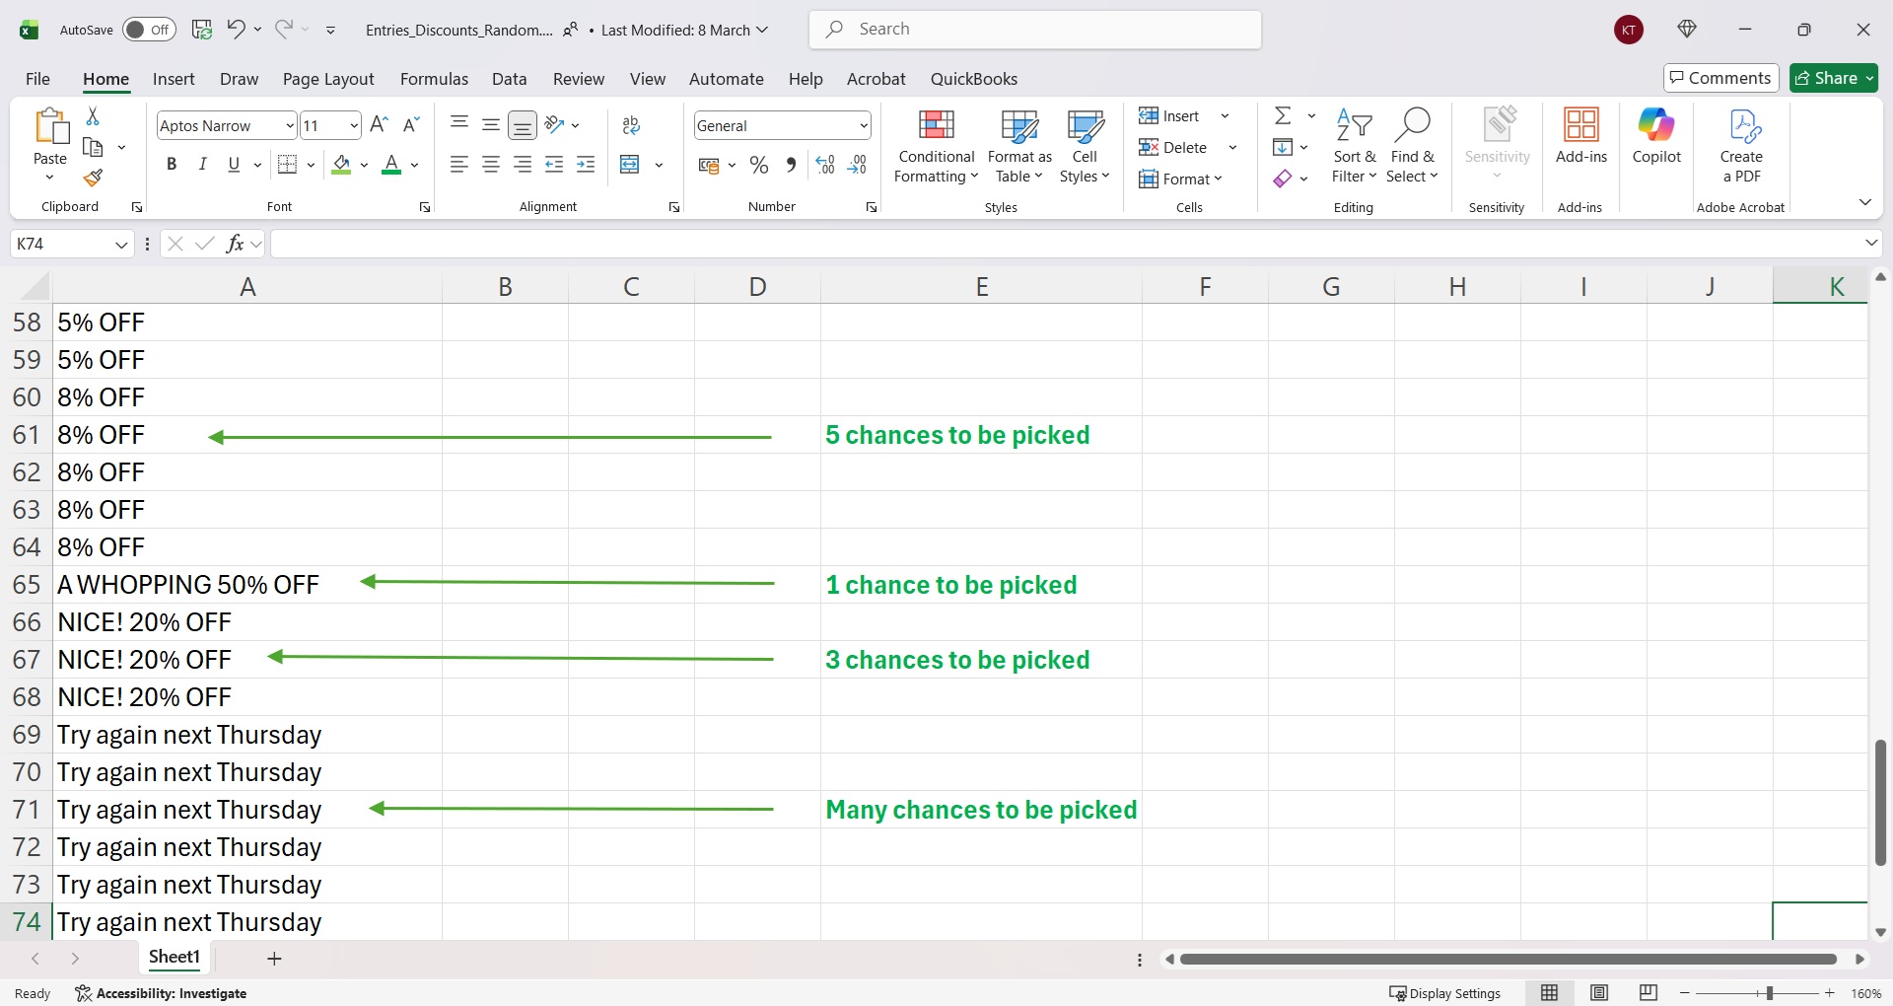Screen dimensions: 1893x1006
Task: Click the zoom slider handle
Action: (1770, 993)
